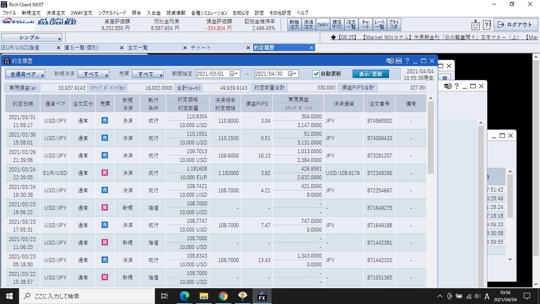Open table settings gear in 約定履歴 window
Viewport: 540px width, 304px height.
point(390,60)
